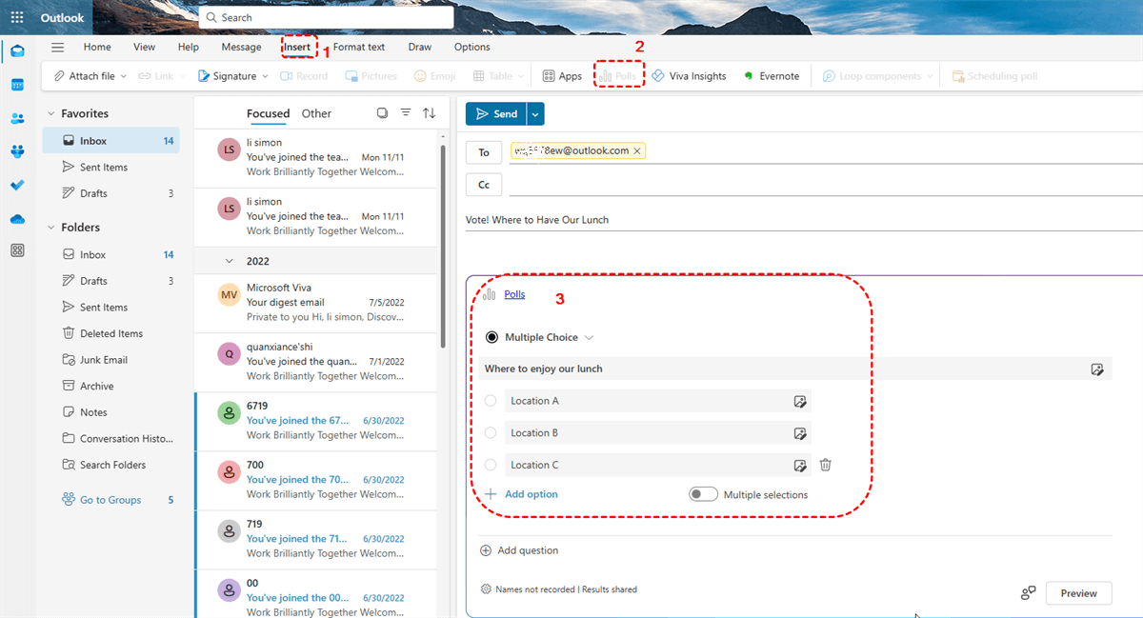
Task: Sort messages using the sort arrows icon
Action: 430,113
